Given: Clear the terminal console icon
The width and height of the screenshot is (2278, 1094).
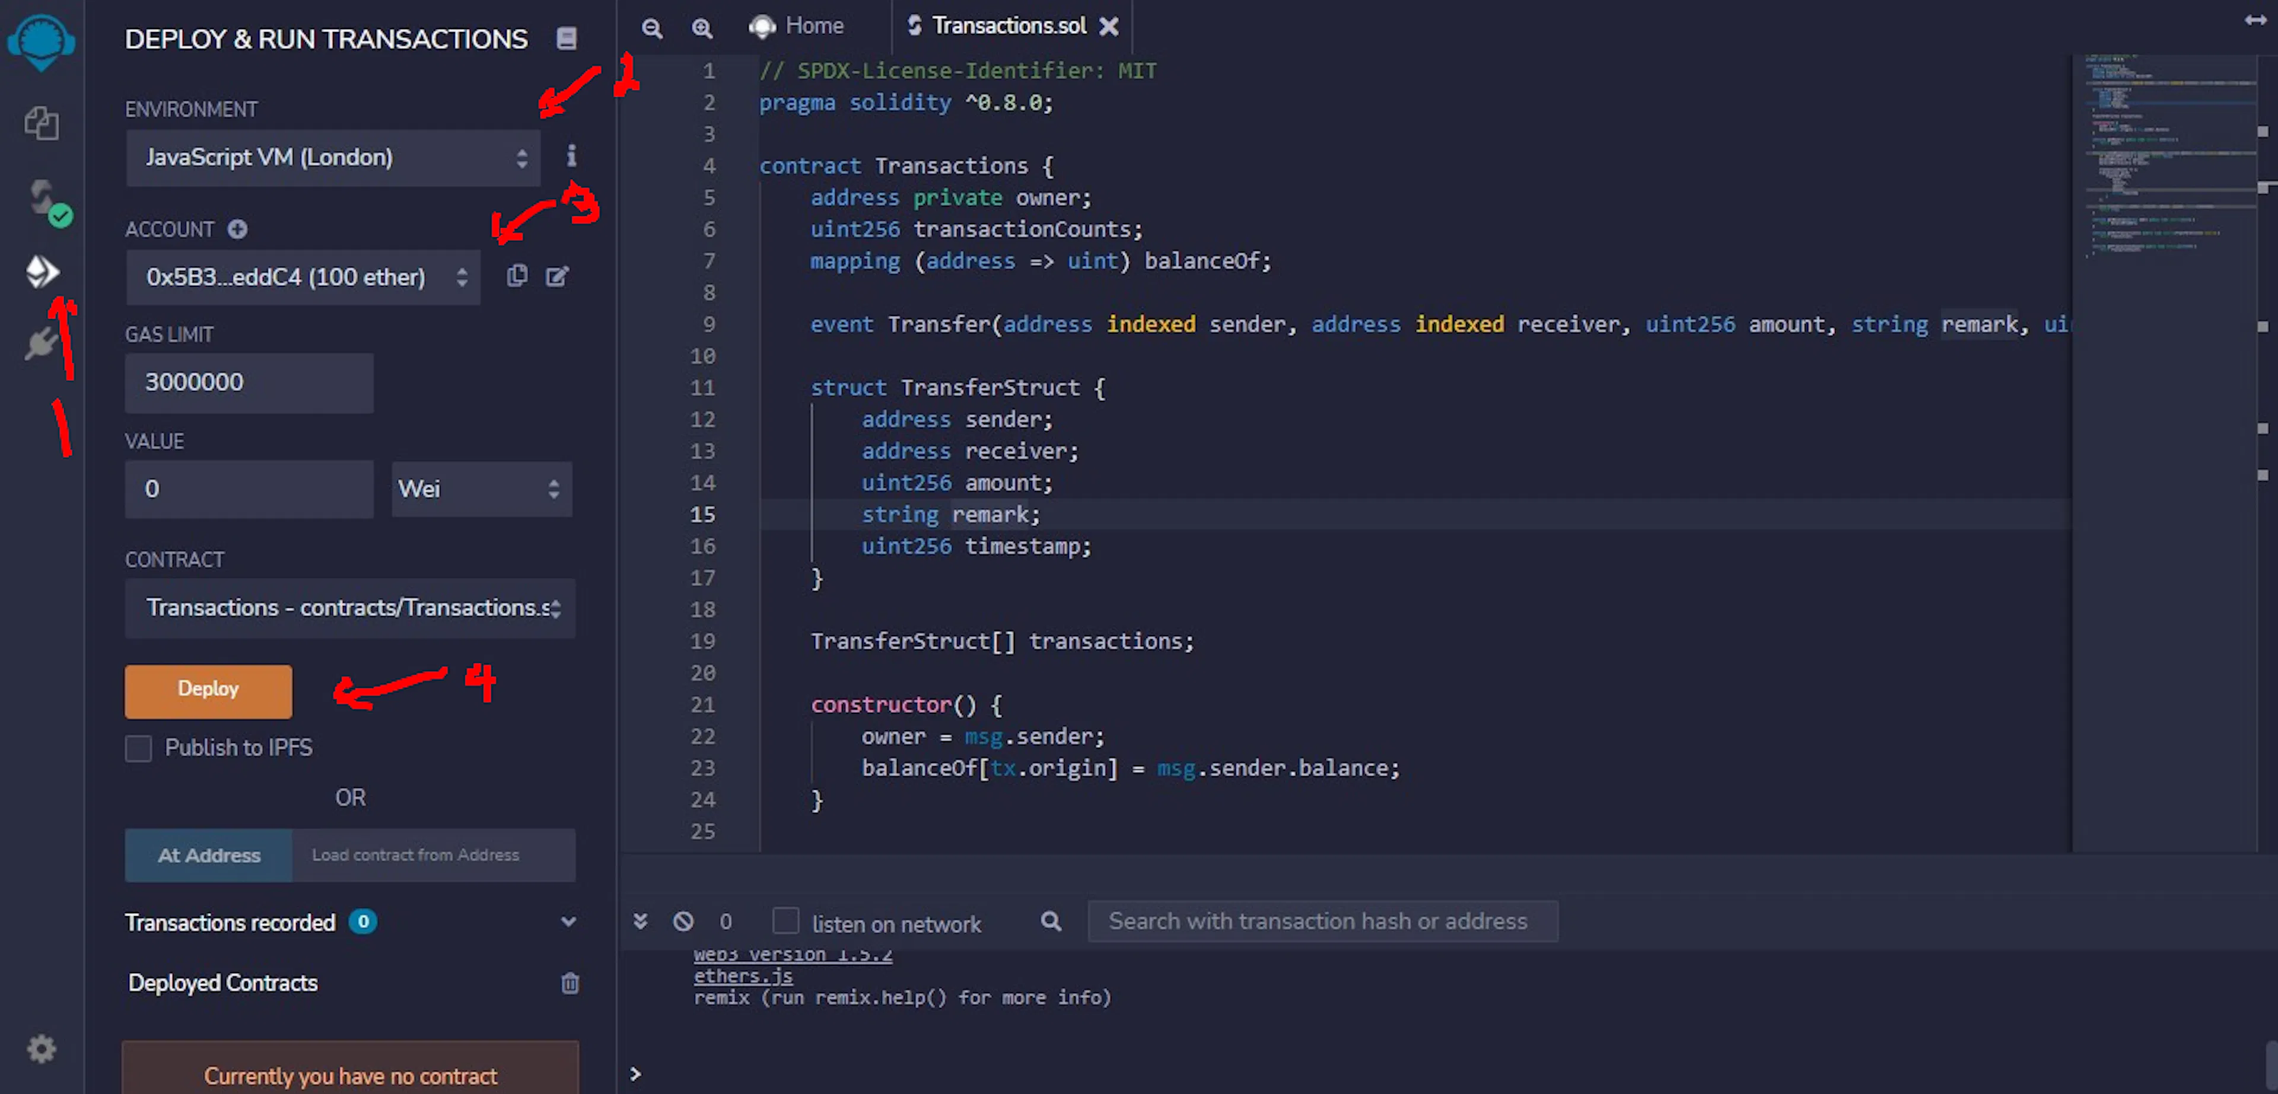Looking at the screenshot, I should 683,921.
